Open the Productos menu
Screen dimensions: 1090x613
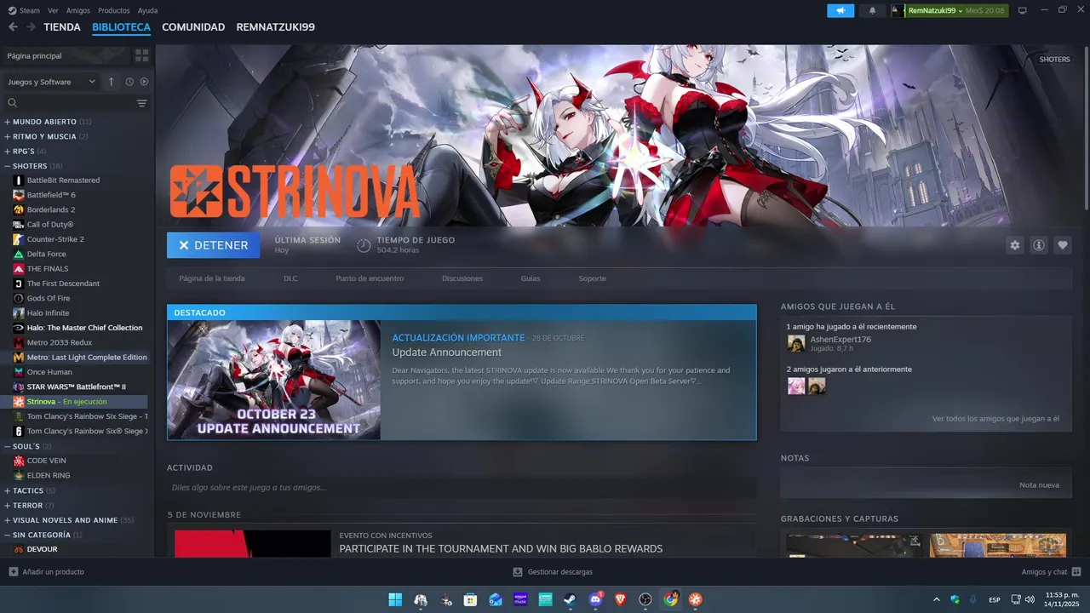[x=114, y=10]
